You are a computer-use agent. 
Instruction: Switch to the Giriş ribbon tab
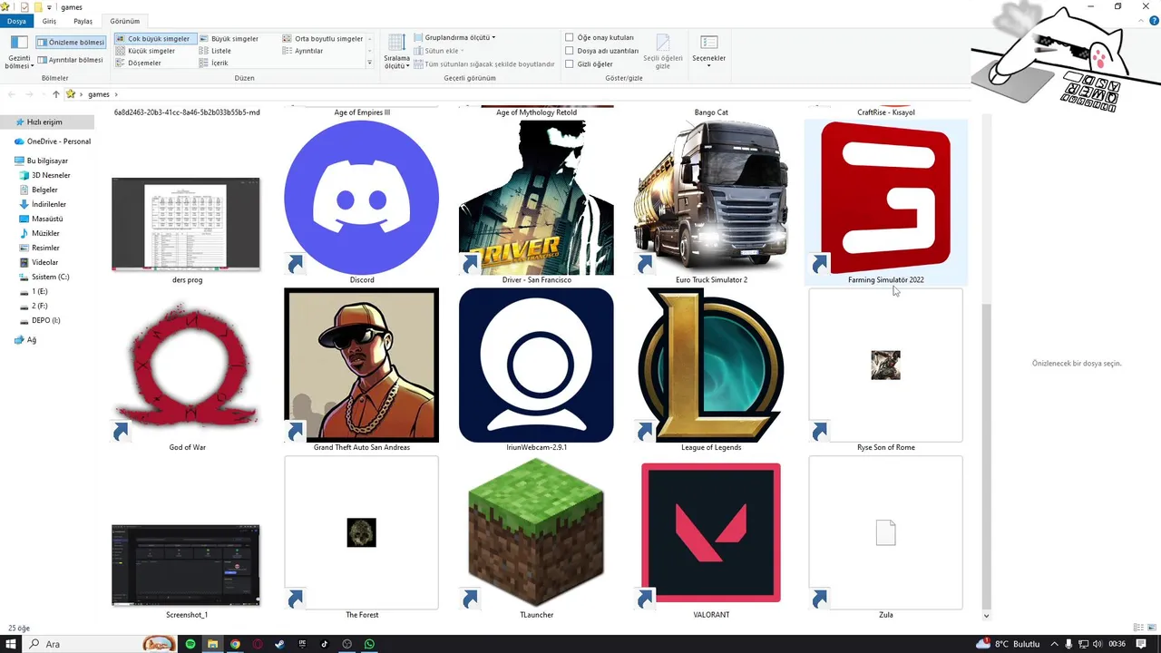[49, 21]
